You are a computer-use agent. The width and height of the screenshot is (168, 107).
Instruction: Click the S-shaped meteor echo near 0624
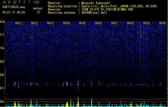tap(67, 84)
